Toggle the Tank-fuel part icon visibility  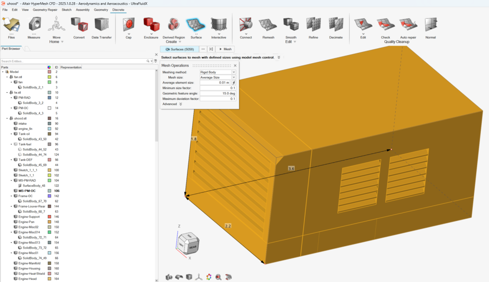pos(15,144)
